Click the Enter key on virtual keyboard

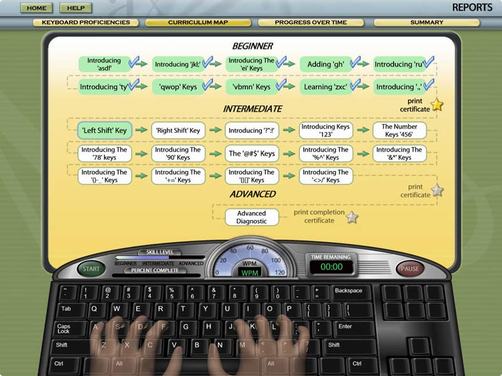(x=355, y=328)
